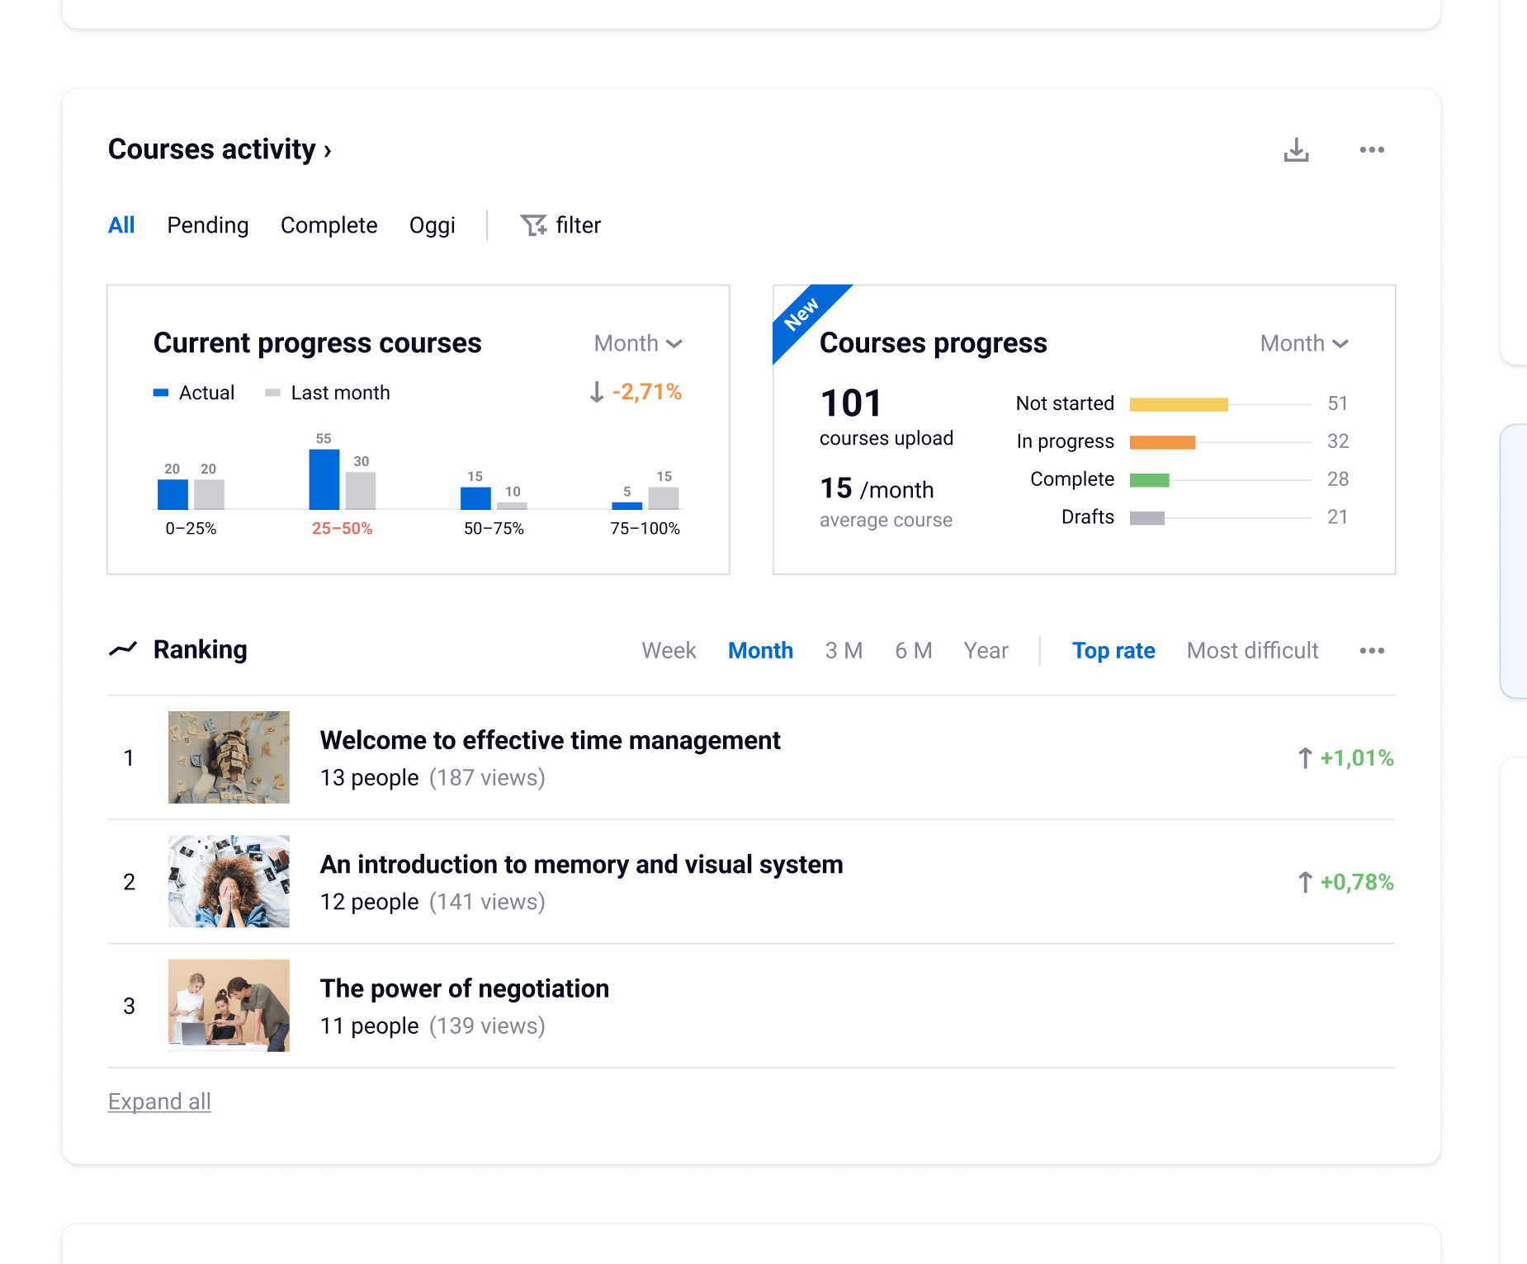Switch to the Complete tab
Image resolution: width=1527 pixels, height=1264 pixels.
329,225
